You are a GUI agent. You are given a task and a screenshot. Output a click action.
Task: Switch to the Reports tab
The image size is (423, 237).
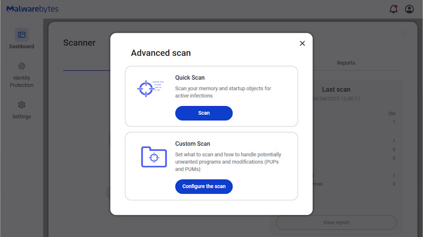click(x=346, y=63)
